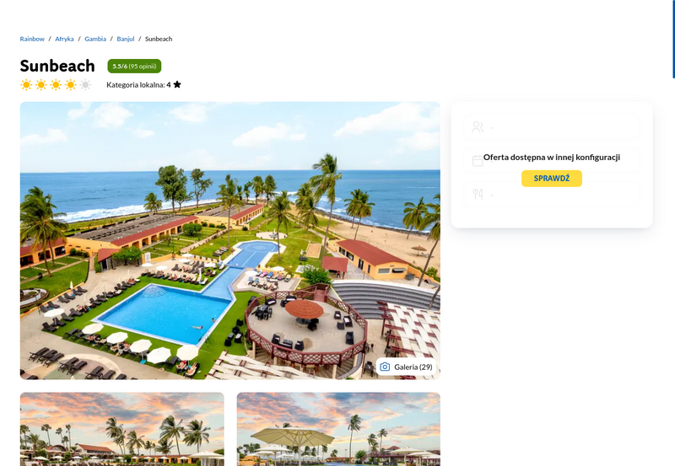Click the camera icon on Galeria button

tap(385, 367)
